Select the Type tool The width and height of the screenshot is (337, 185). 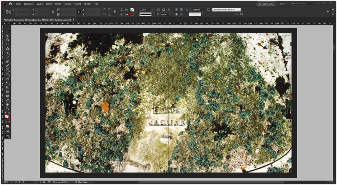[8, 53]
